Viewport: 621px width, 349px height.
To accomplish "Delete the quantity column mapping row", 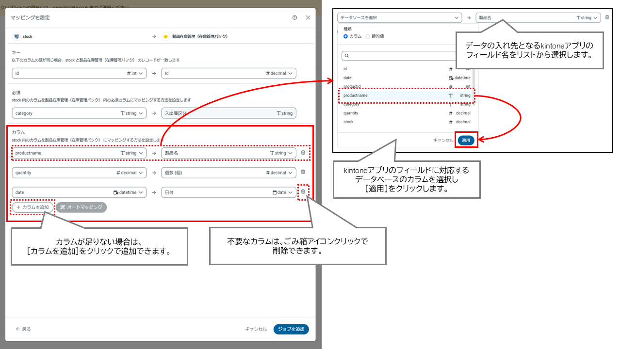I will tap(303, 172).
